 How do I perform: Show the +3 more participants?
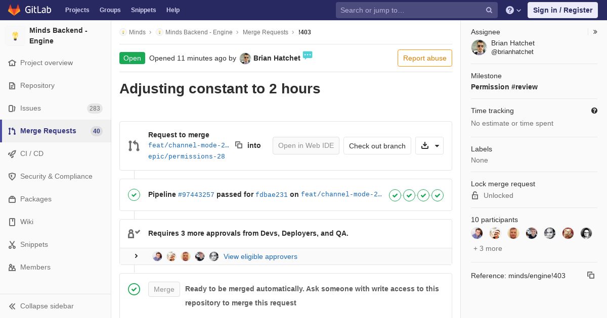coord(488,248)
